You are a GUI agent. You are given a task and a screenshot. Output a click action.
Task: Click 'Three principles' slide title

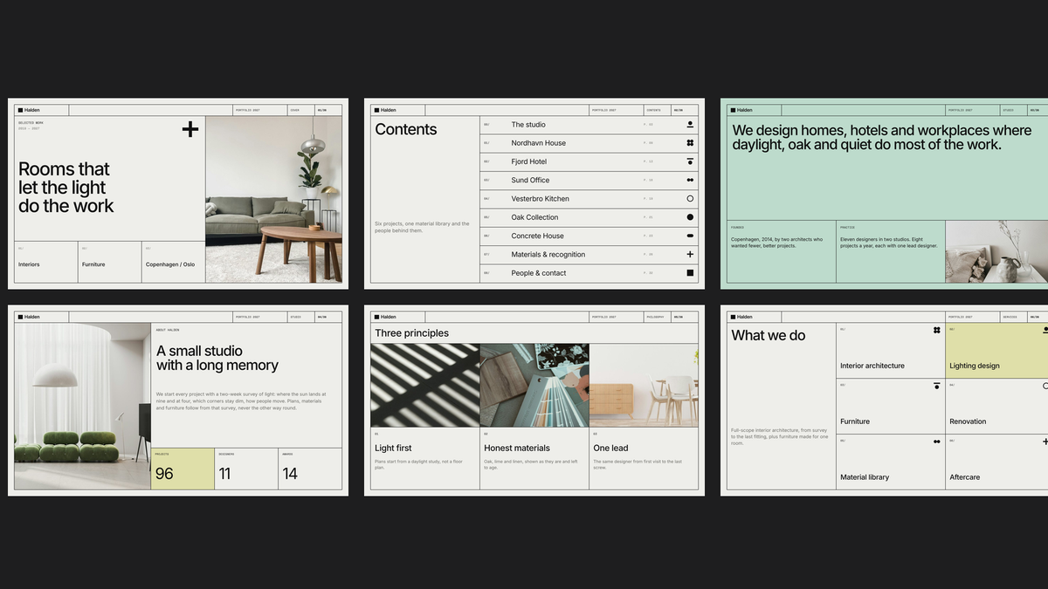(412, 333)
